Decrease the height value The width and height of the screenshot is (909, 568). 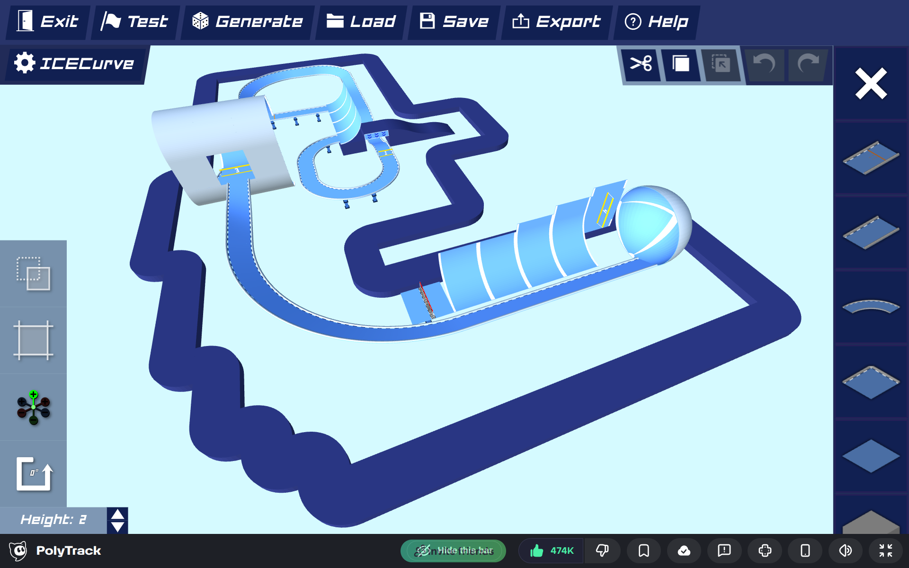click(117, 527)
